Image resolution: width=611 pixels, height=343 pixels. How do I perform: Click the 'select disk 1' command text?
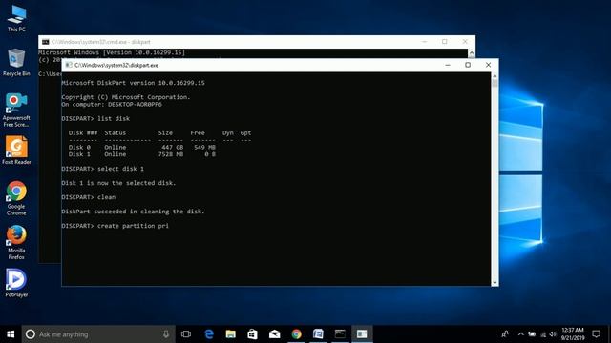120,169
